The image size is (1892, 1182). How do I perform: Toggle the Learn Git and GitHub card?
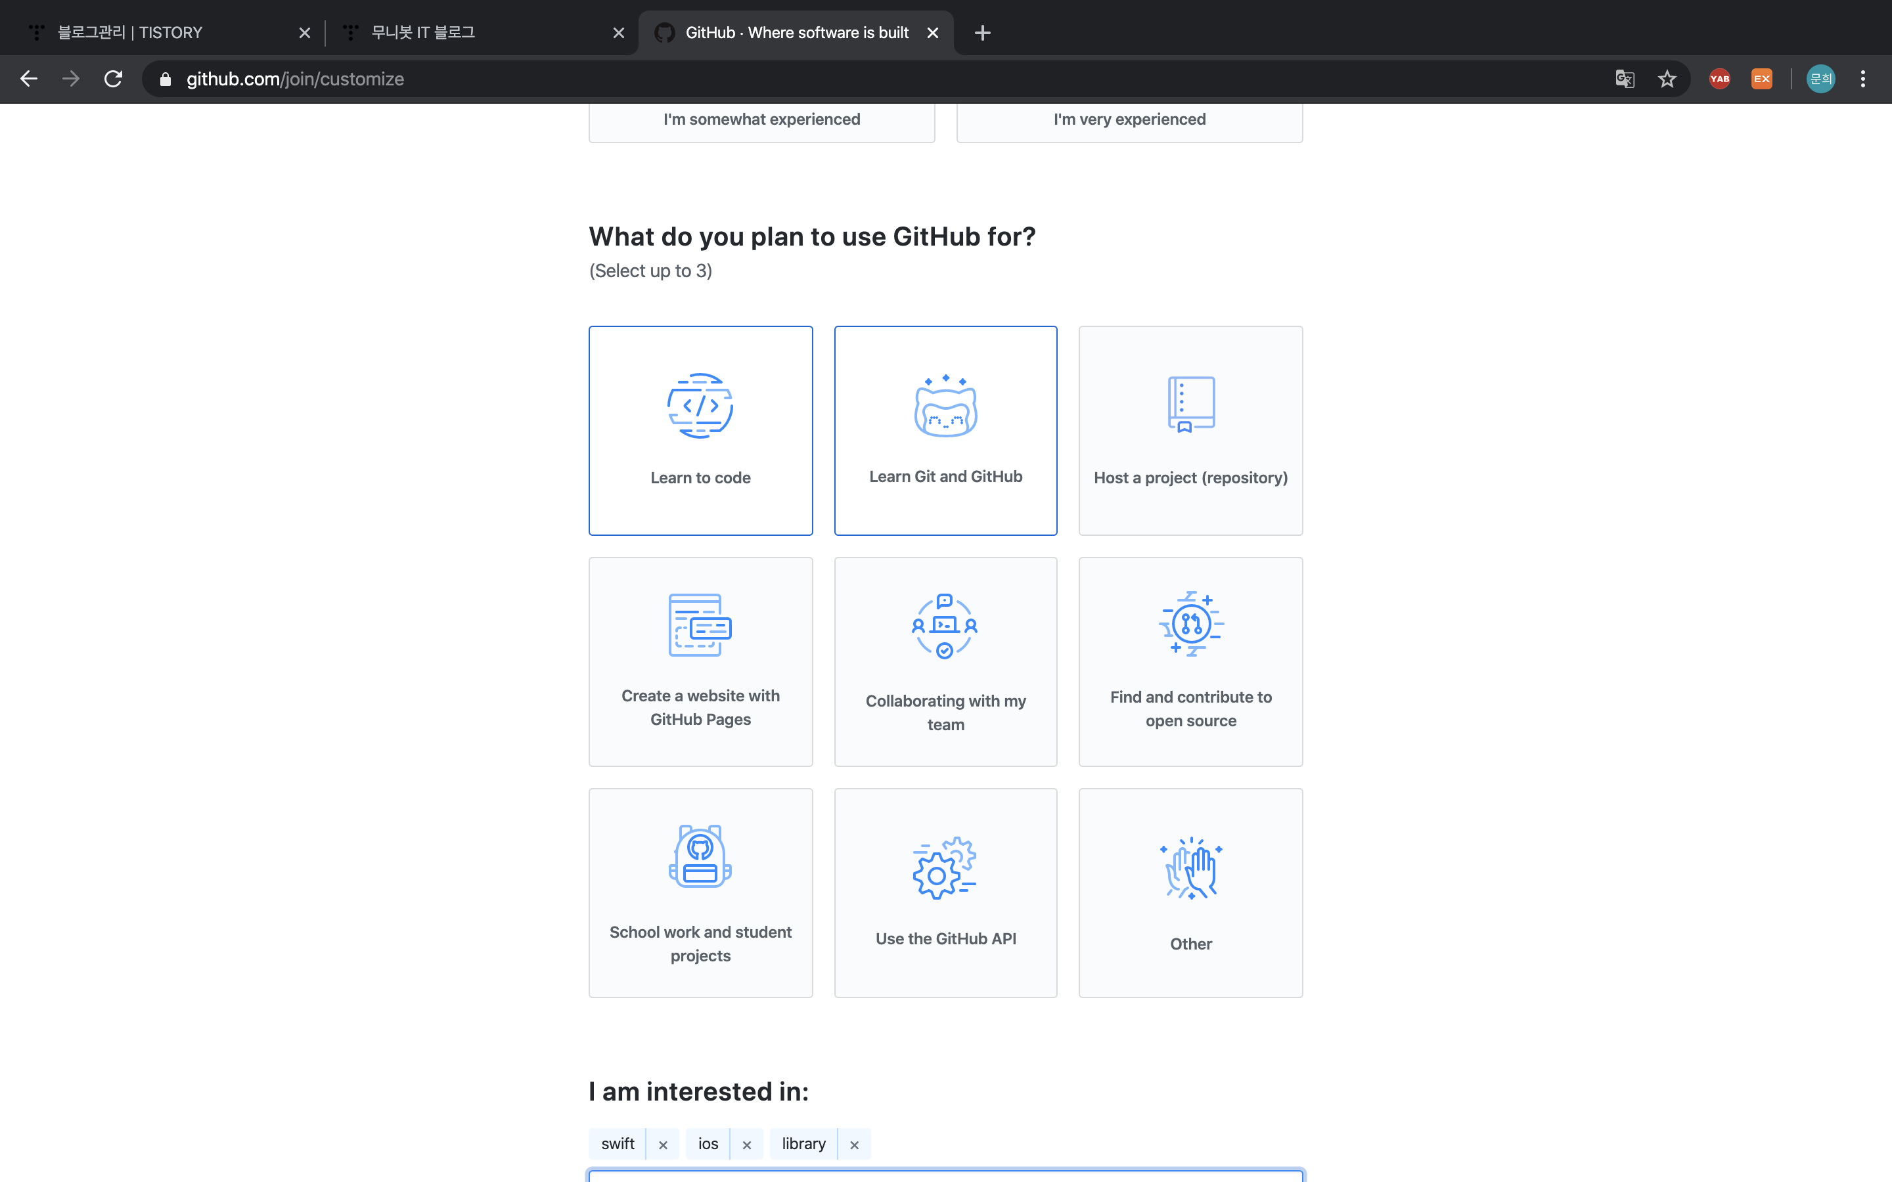(945, 431)
